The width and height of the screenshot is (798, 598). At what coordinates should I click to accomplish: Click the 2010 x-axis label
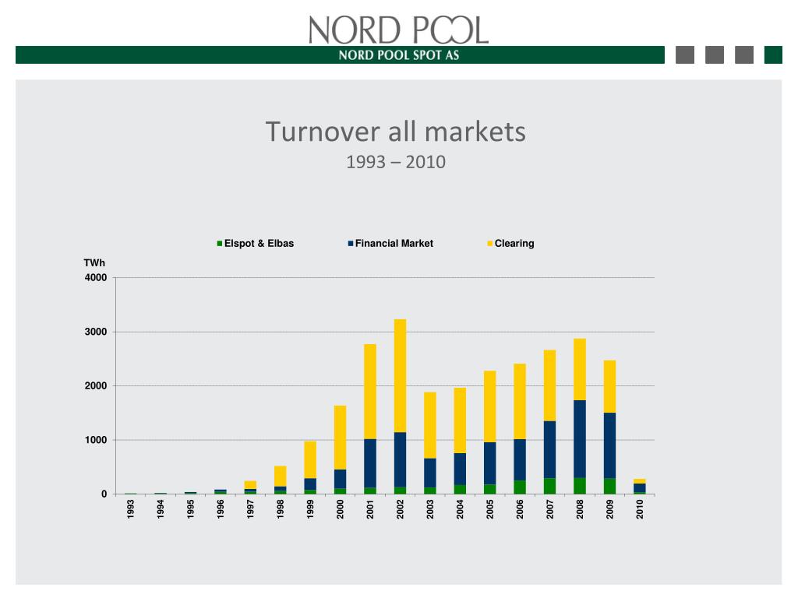click(640, 509)
